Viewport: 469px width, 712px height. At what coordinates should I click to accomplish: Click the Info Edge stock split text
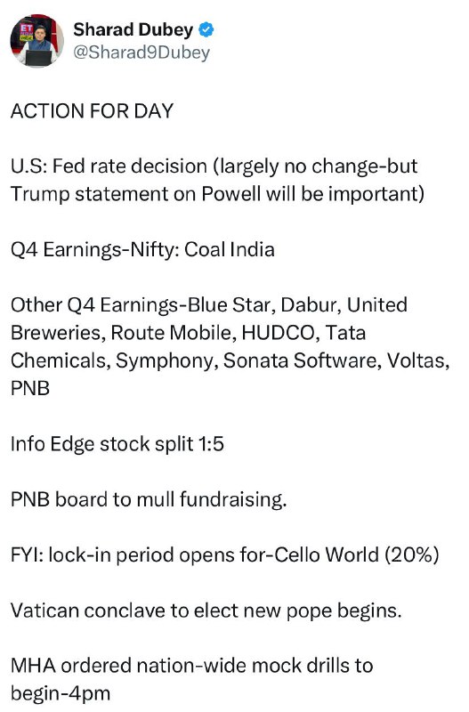coord(117,444)
